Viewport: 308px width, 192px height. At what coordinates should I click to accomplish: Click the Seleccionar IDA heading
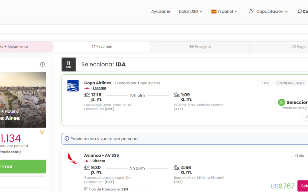pyautogui.click(x=104, y=65)
